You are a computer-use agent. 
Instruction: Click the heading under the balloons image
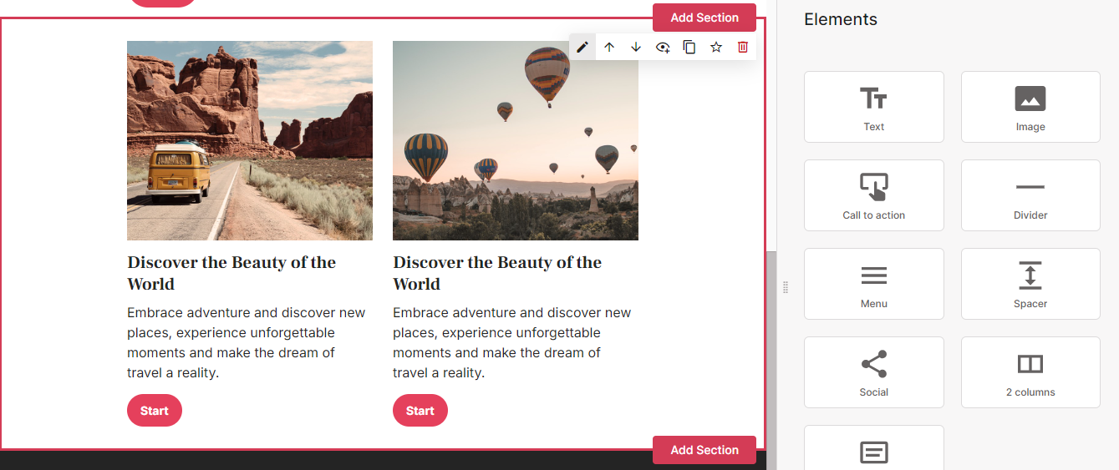point(497,273)
